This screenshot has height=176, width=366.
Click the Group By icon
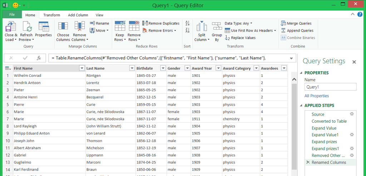(x=217, y=27)
